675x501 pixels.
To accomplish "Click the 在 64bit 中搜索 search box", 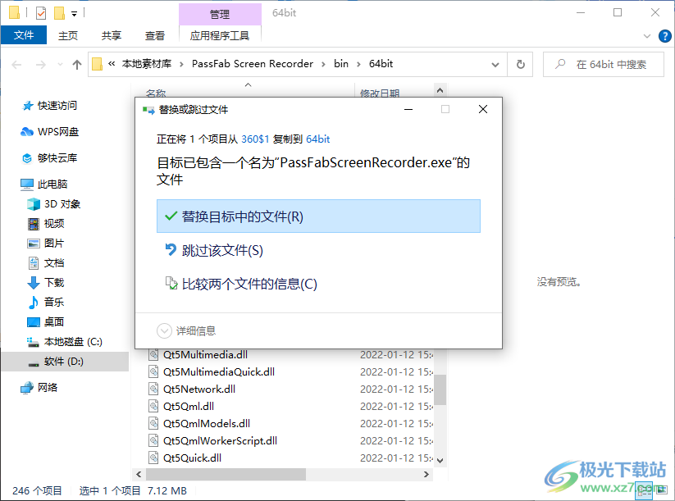I will tap(604, 65).
